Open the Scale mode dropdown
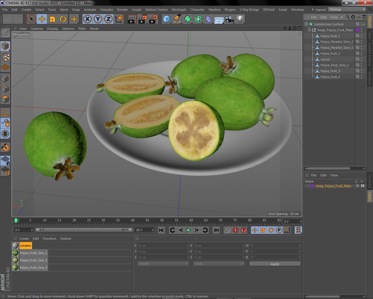This screenshot has width=373, height=299. pyautogui.click(x=219, y=264)
